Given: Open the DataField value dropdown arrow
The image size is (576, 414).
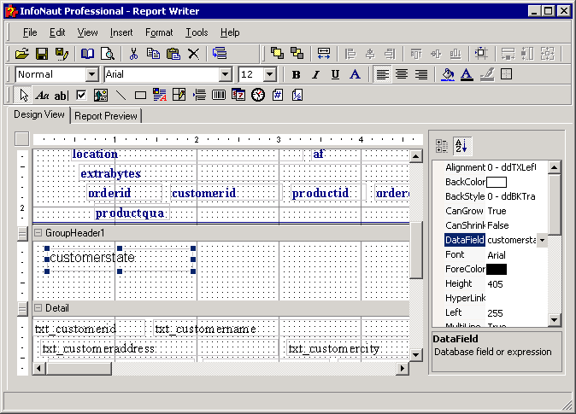Looking at the screenshot, I should 542,241.
